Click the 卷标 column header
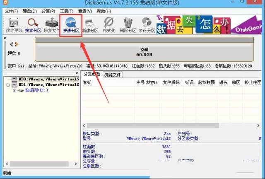This screenshot has height=179, width=265. pyautogui.click(x=108, y=82)
